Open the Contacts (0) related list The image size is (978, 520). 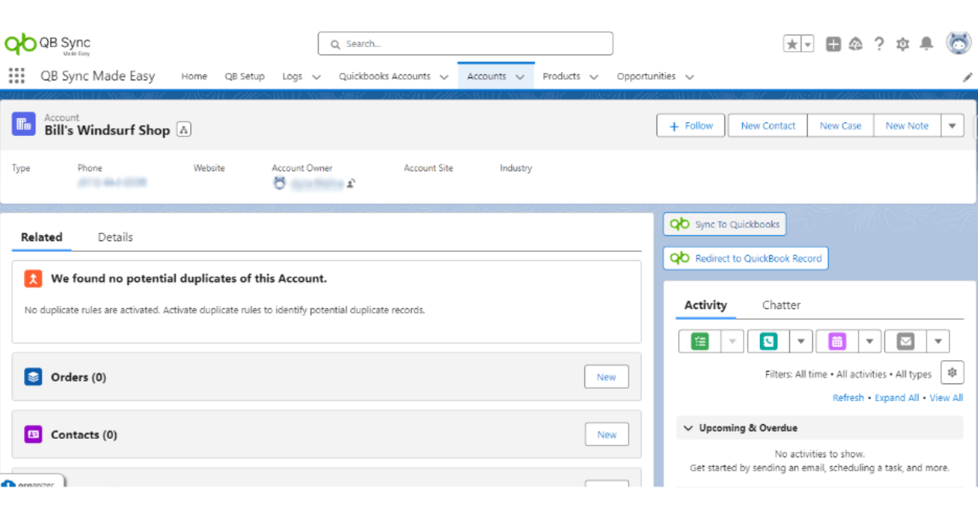83,434
